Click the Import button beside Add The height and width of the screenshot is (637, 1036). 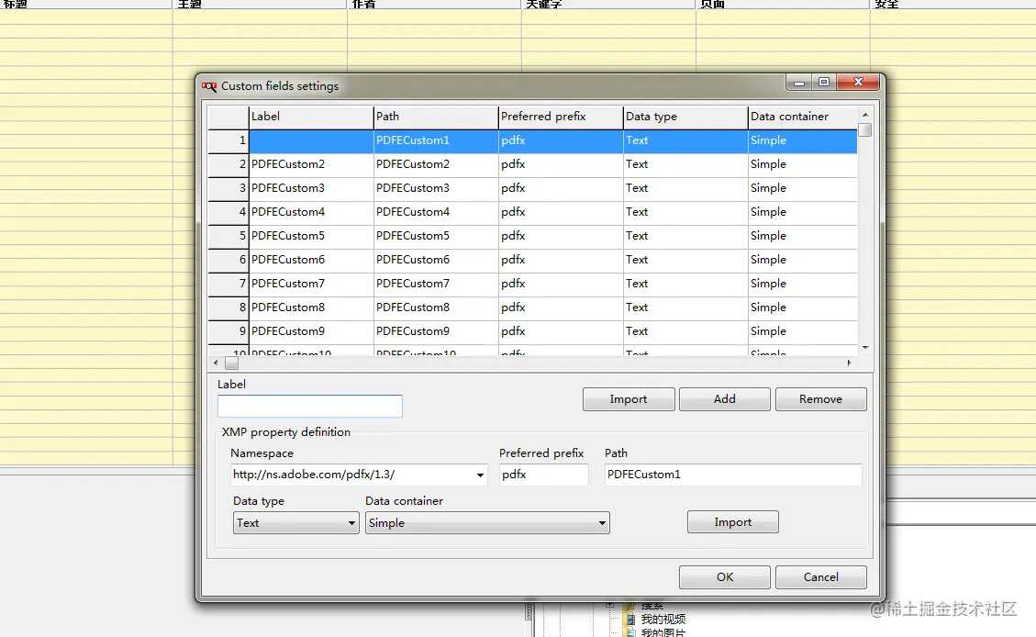coord(629,399)
